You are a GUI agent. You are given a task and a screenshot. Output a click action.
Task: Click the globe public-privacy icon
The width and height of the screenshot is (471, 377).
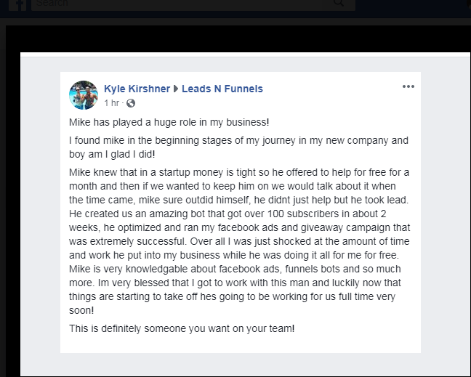point(131,103)
